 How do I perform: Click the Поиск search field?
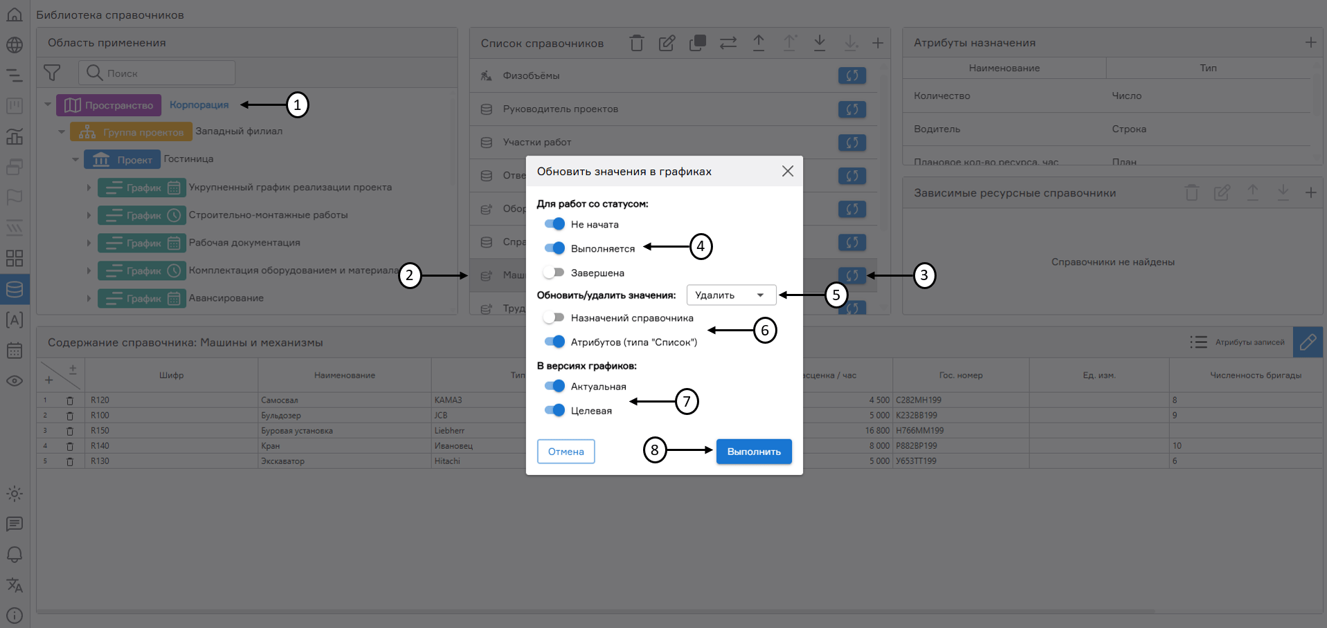pos(166,73)
